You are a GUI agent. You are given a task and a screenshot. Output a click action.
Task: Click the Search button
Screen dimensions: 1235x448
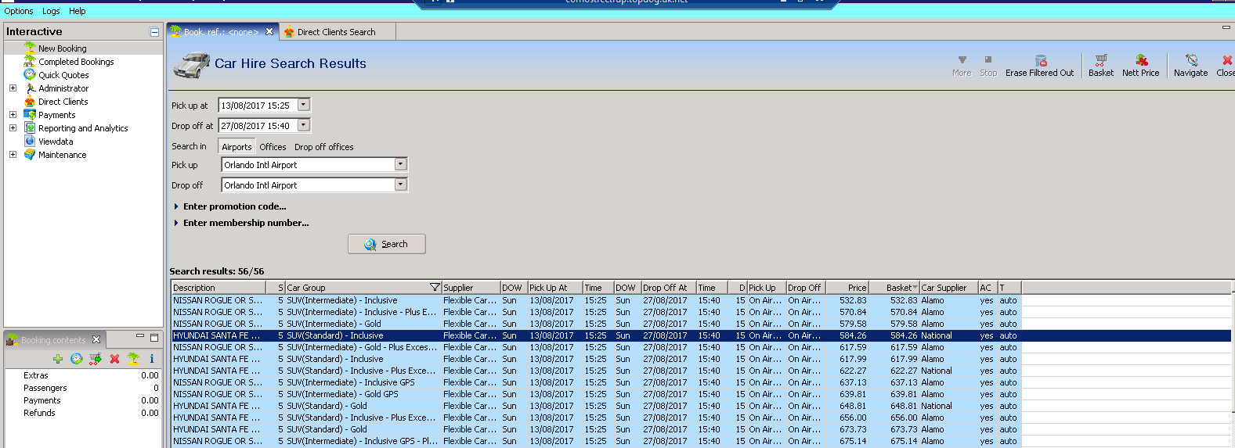[x=387, y=244]
